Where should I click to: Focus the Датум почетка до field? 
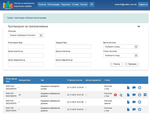tap(73, 55)
